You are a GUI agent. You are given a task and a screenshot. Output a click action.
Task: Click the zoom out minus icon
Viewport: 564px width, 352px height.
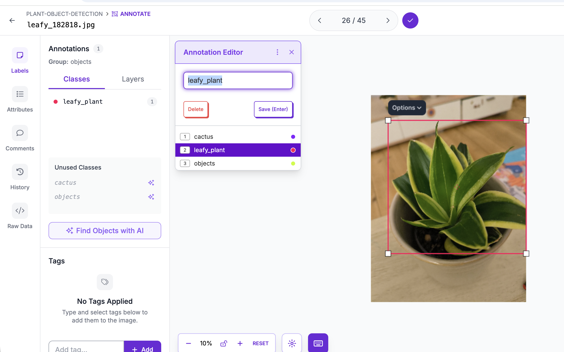[189, 343]
